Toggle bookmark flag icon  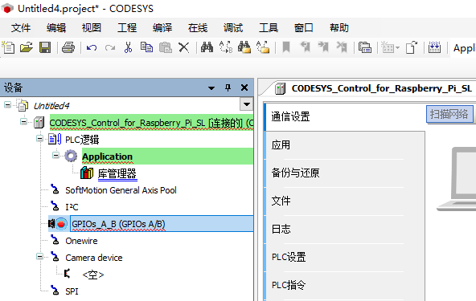coord(286,47)
